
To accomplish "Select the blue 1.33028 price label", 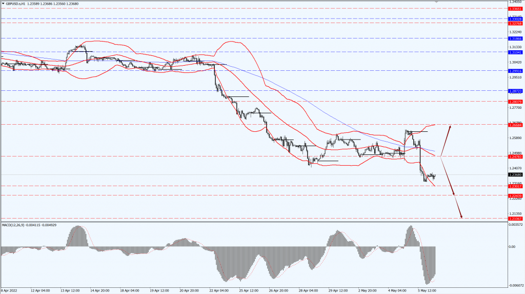I will click(515, 18).
